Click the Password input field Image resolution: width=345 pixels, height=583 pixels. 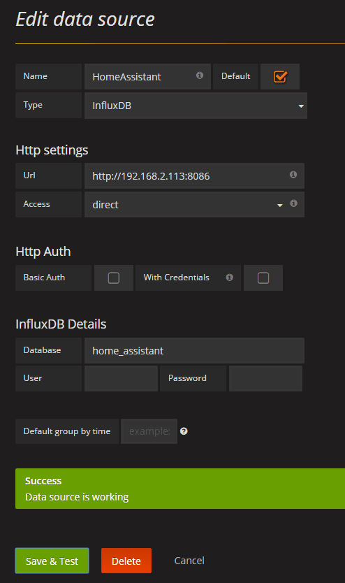(x=265, y=378)
